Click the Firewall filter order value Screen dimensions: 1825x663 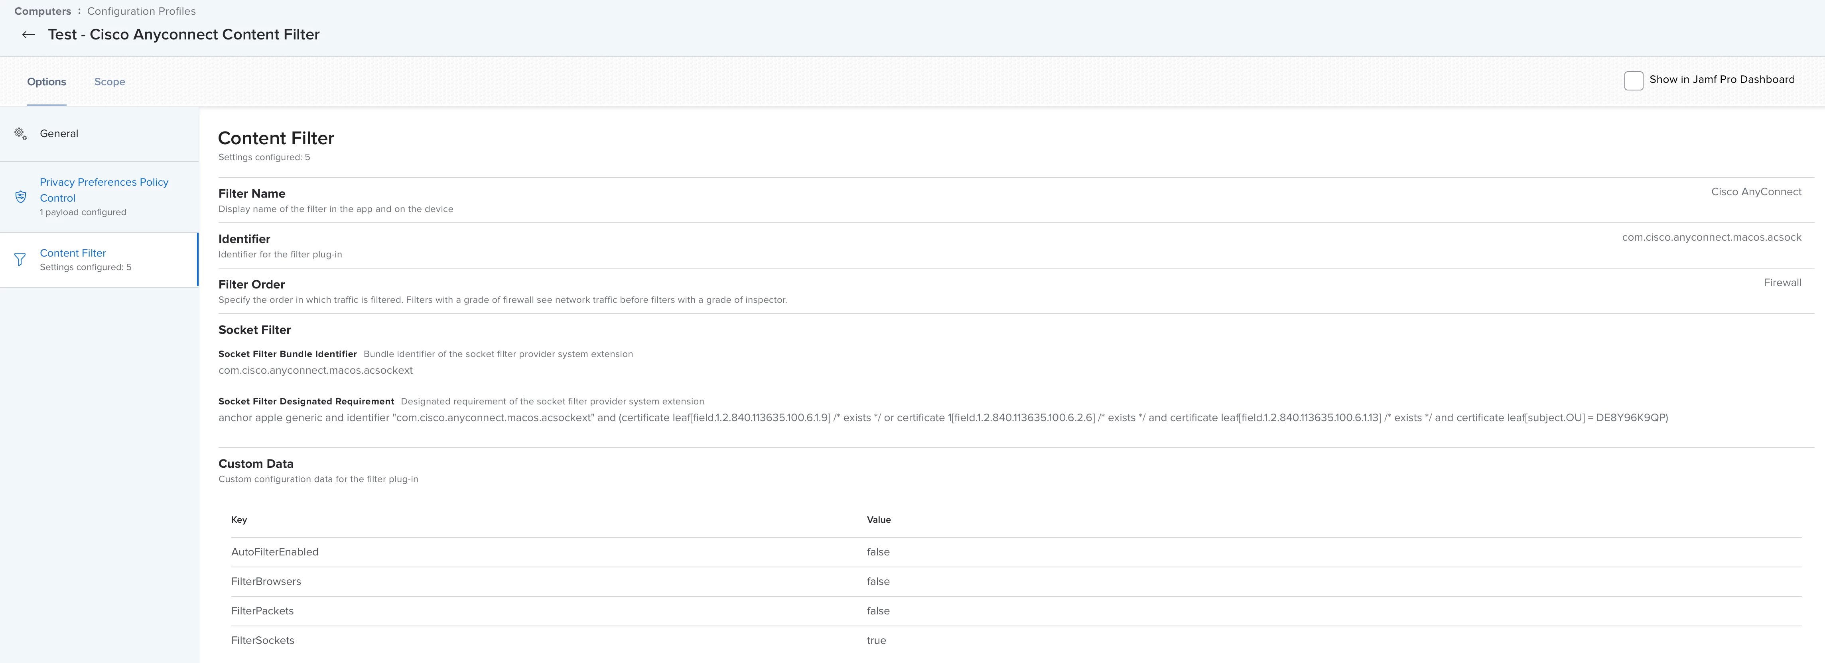(x=1782, y=282)
